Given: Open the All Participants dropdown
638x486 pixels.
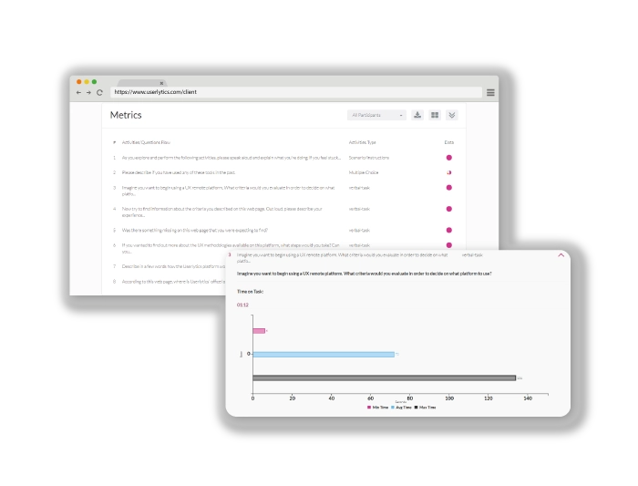Looking at the screenshot, I should (376, 115).
